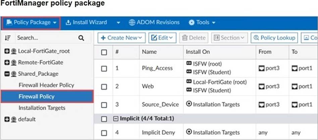Click ISFW (root) device icon in Ping_Access row

189,63
